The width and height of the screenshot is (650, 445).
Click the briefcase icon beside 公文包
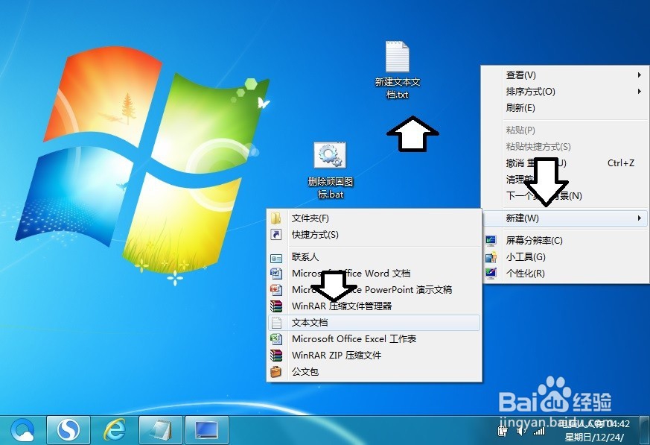point(276,371)
